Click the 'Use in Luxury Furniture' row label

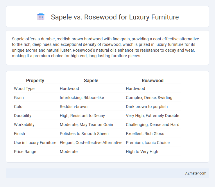pos(35,143)
